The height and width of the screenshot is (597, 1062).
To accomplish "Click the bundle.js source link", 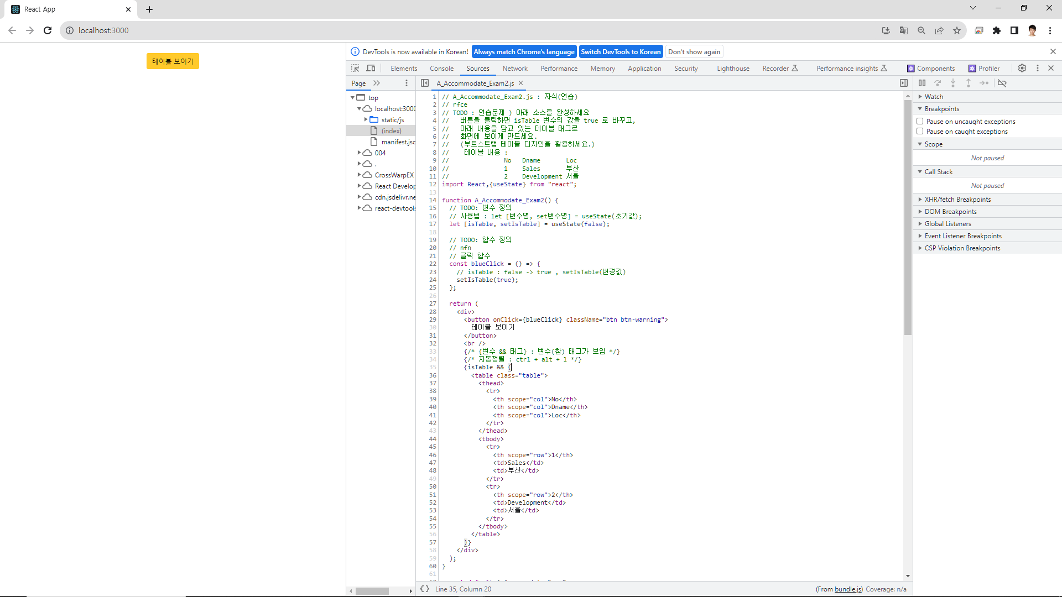I will point(848,589).
